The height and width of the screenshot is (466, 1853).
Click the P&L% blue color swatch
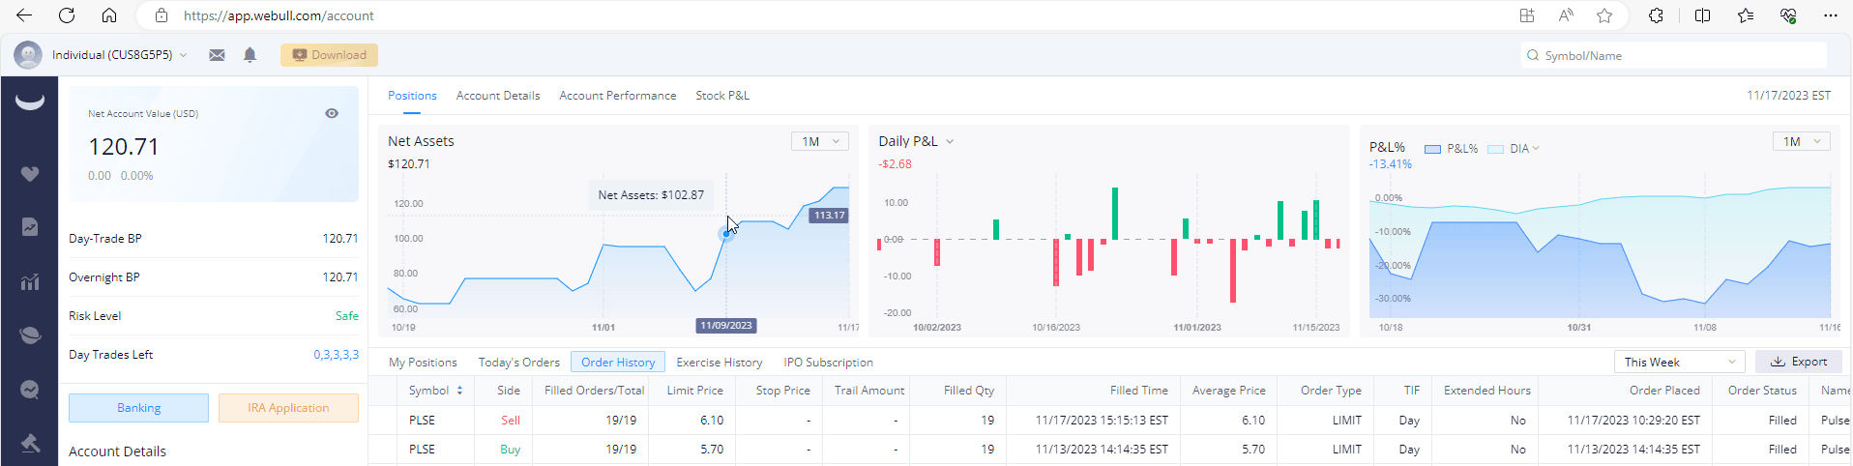pyautogui.click(x=1432, y=149)
